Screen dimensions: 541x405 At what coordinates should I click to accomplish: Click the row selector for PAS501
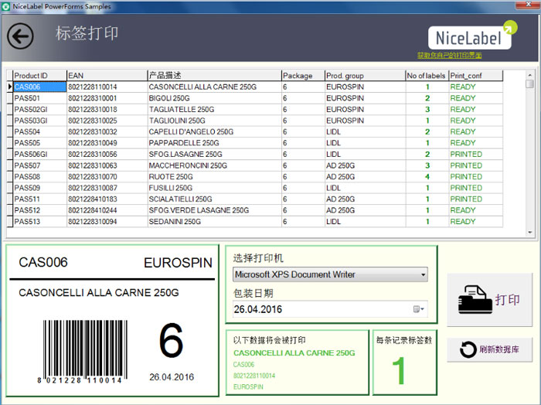point(9,98)
